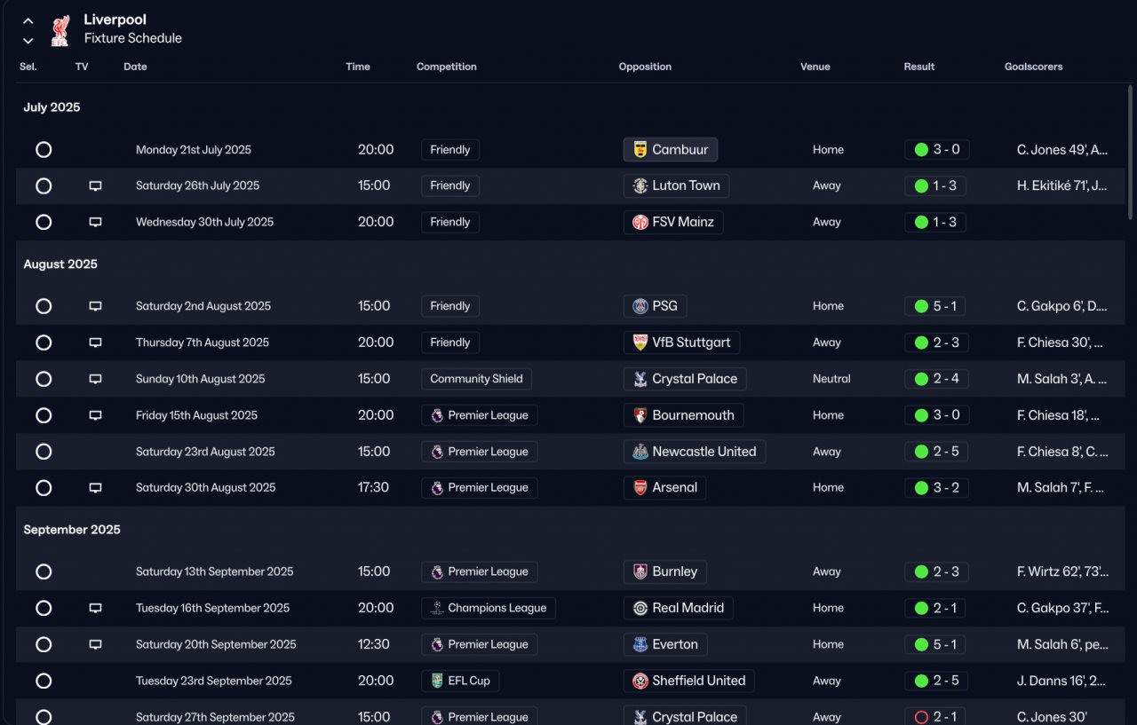Image resolution: width=1137 pixels, height=725 pixels.
Task: Click the TV icon for Everton fixture
Action: pyautogui.click(x=95, y=645)
